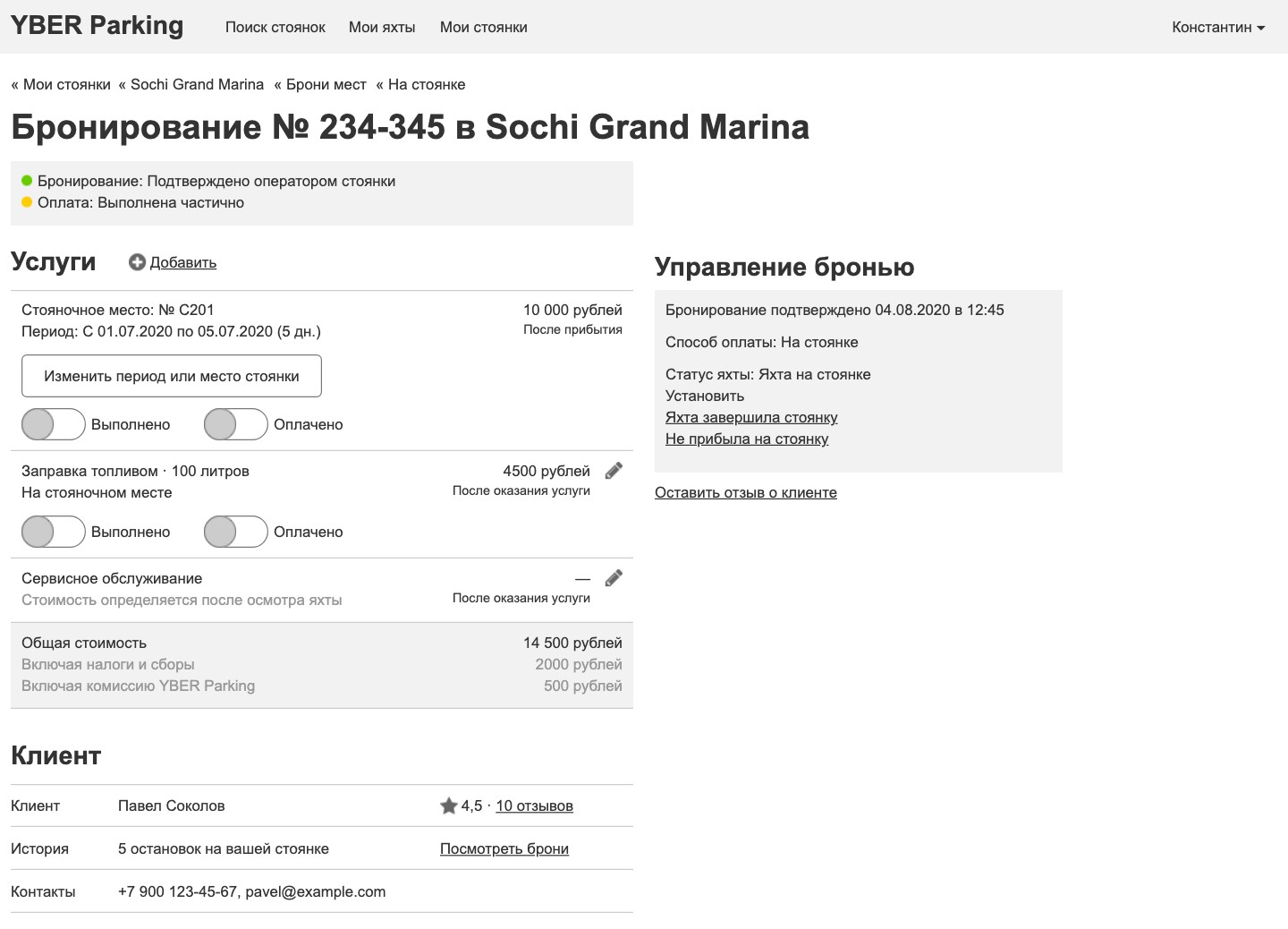Viewport: 1288px width, 929px height.
Task: Edit Сервисное обслуживание with pencil icon
Action: pyautogui.click(x=614, y=578)
